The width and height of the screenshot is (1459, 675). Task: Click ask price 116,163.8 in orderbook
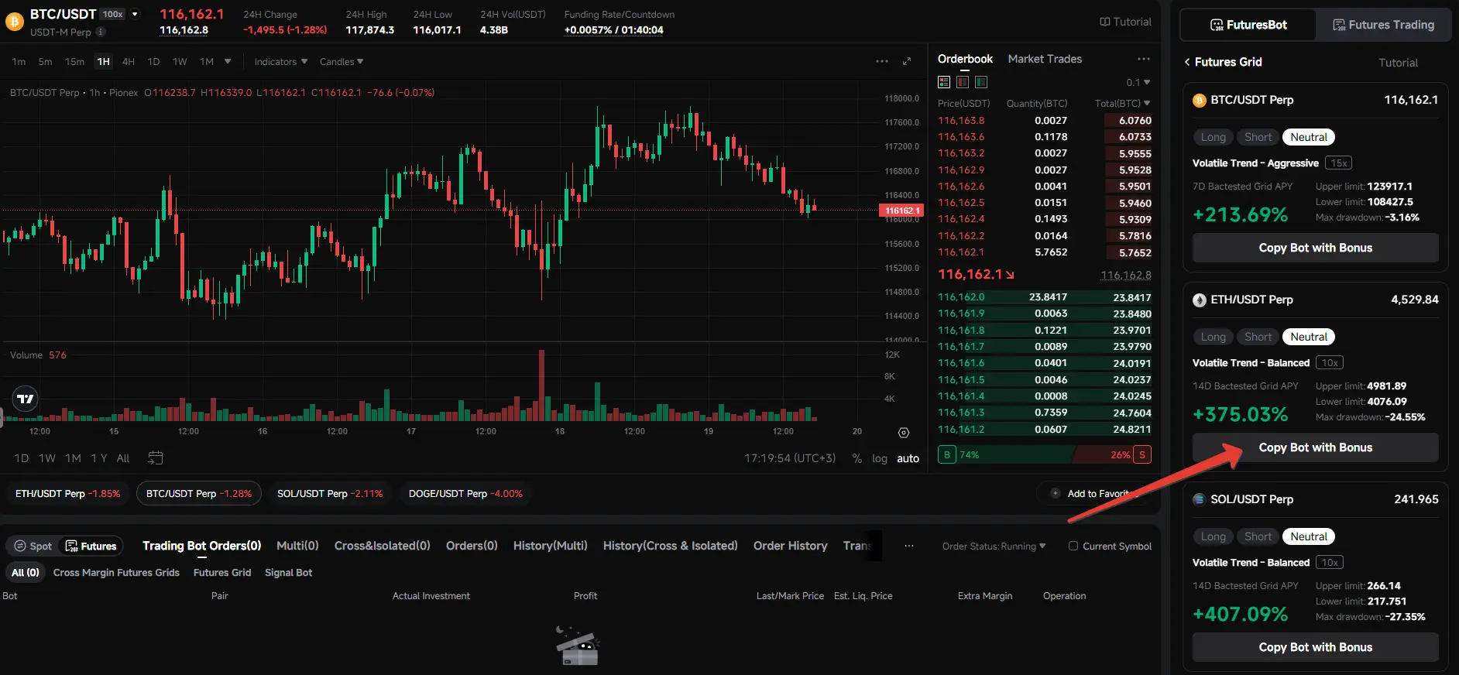[x=961, y=121]
